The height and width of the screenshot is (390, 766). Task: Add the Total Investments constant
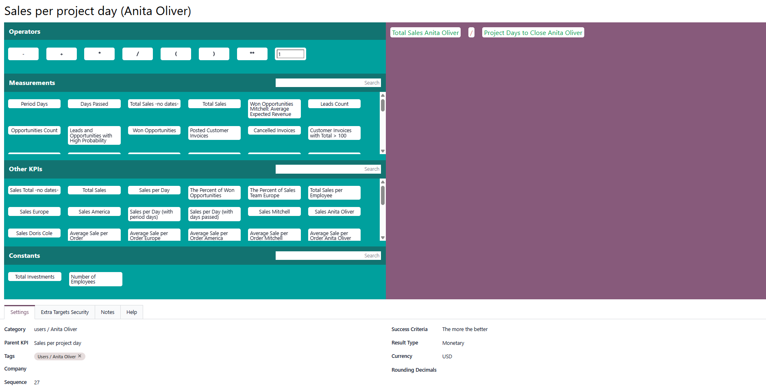click(35, 277)
